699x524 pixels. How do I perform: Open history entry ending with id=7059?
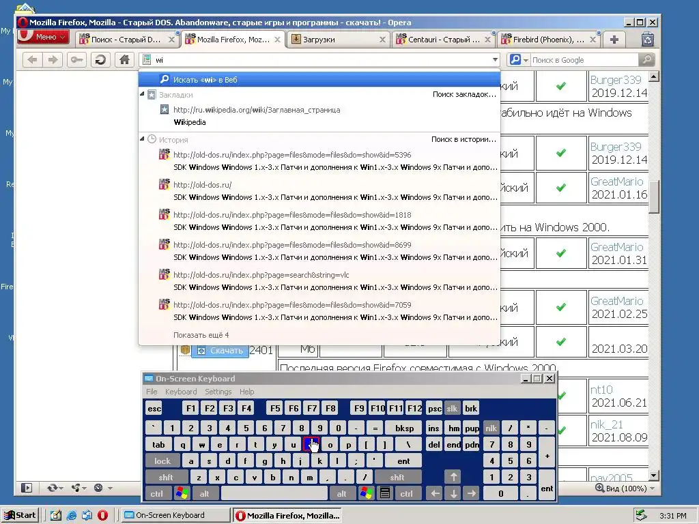319,311
